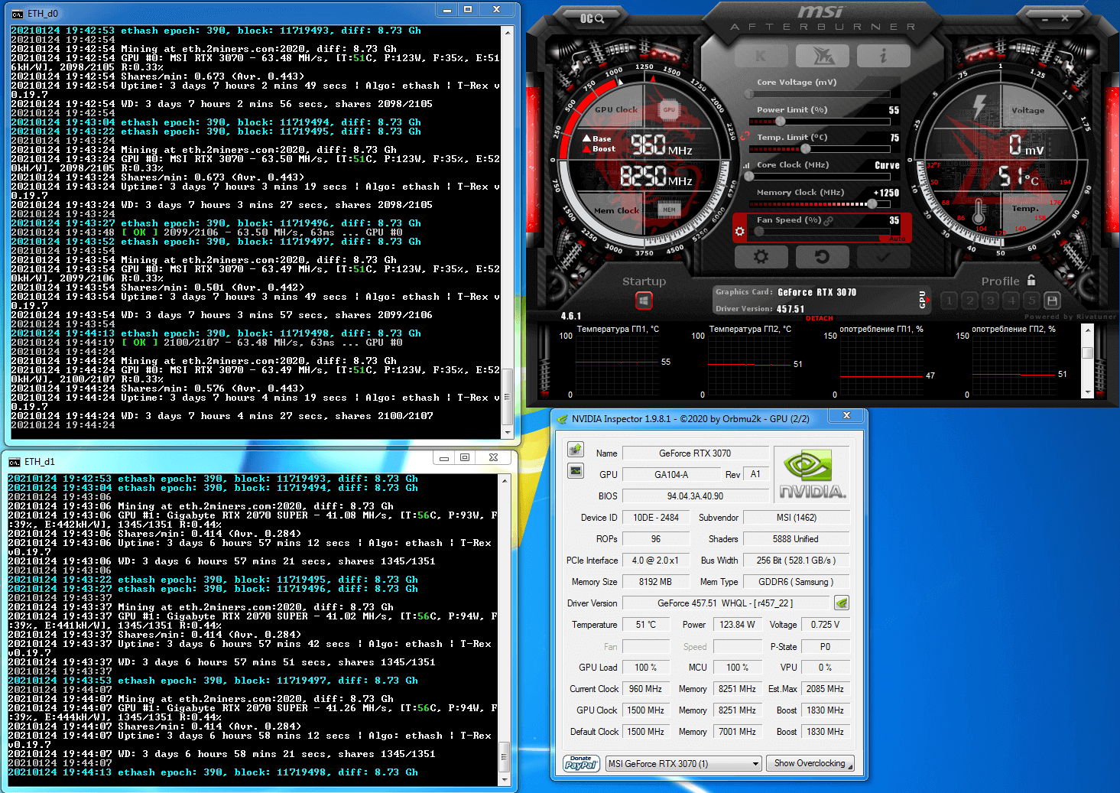Click the Donate PayPal button
Image resolution: width=1120 pixels, height=793 pixels.
581,763
